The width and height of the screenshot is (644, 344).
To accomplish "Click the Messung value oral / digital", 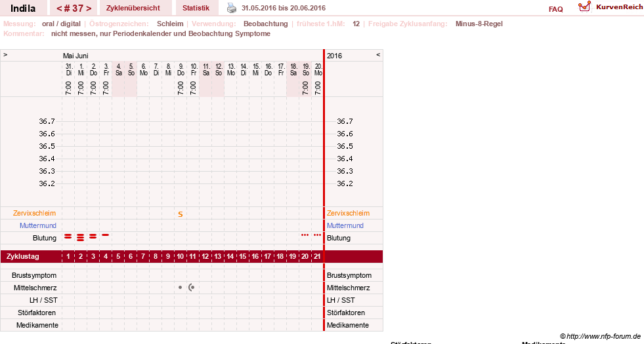I will coord(61,24).
